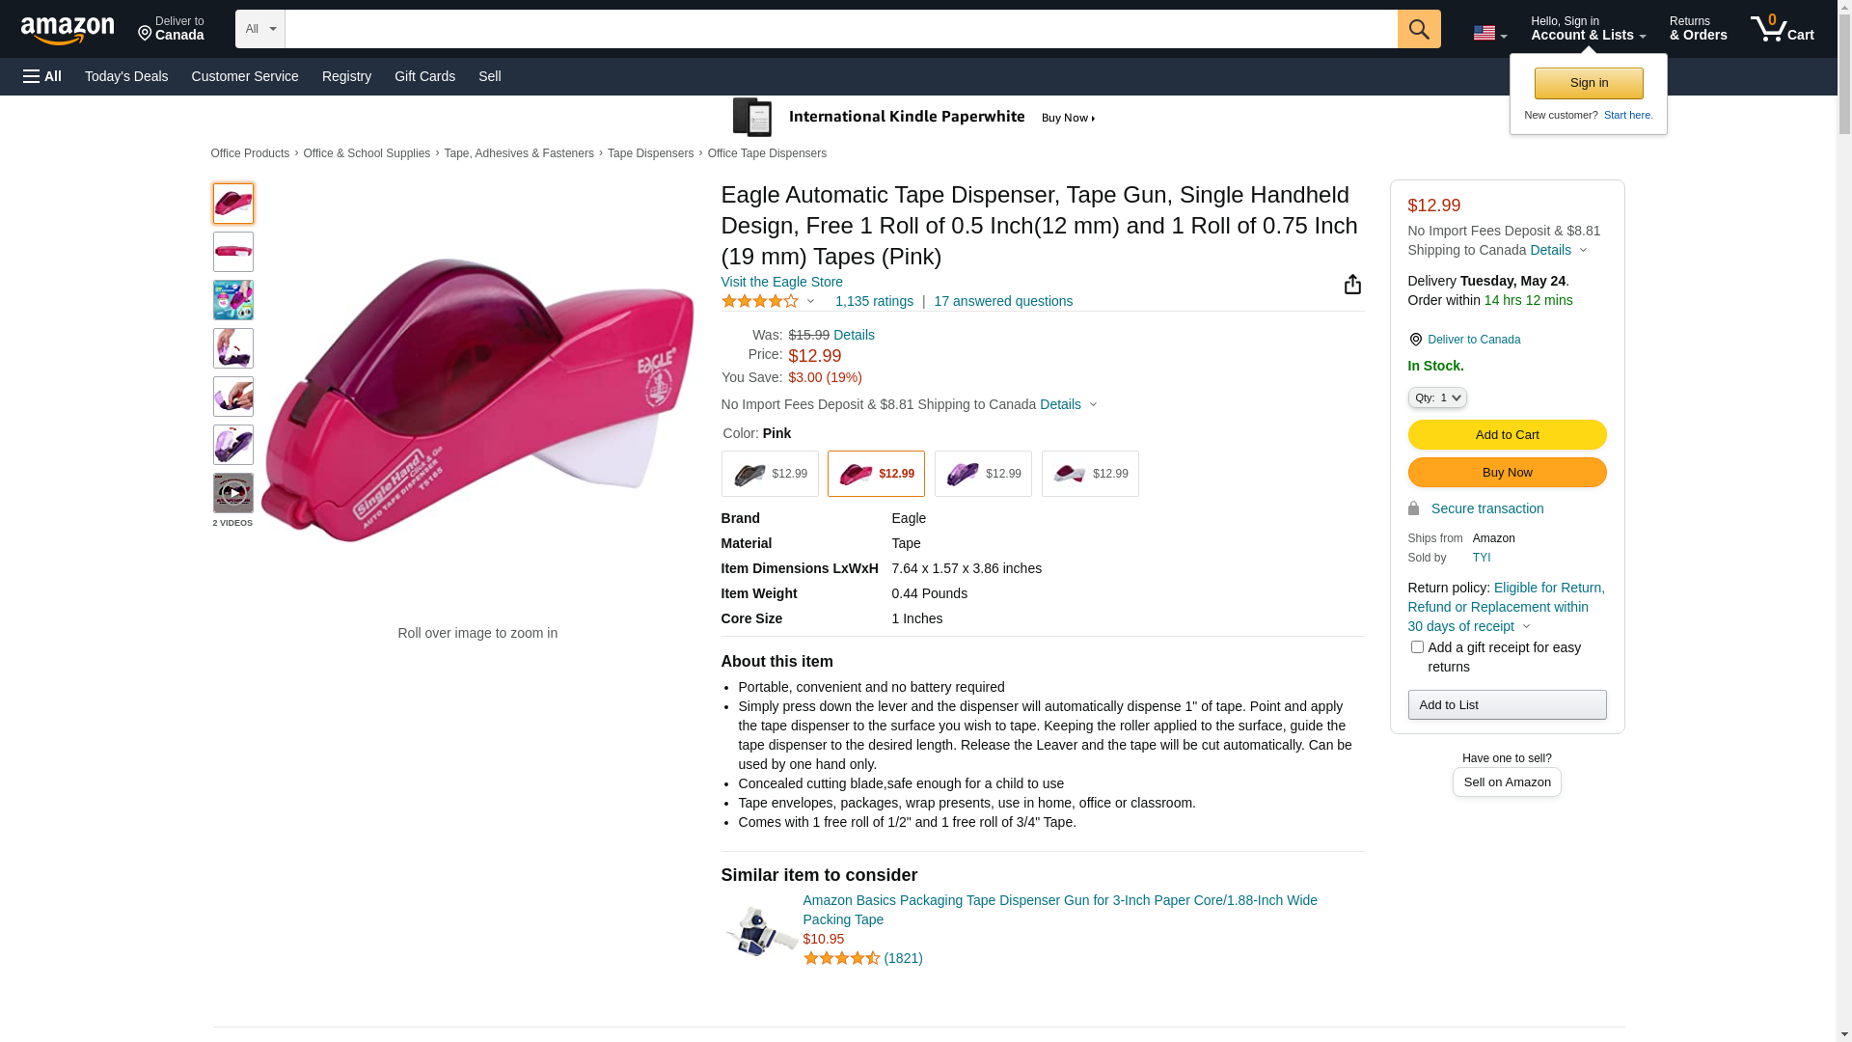Check the gift receipt checkbox
1852x1042 pixels.
point(1417,647)
